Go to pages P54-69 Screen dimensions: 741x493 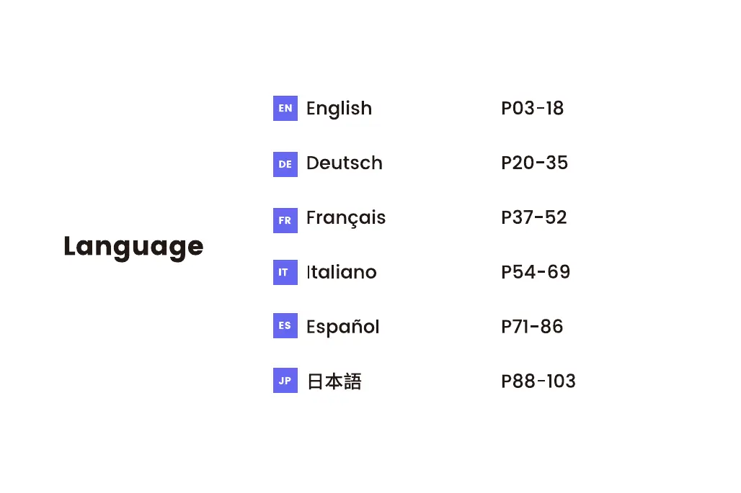pyautogui.click(x=535, y=273)
